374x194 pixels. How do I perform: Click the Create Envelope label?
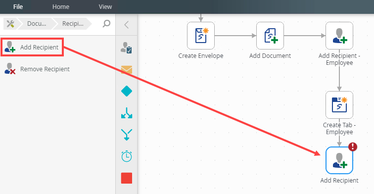click(201, 56)
